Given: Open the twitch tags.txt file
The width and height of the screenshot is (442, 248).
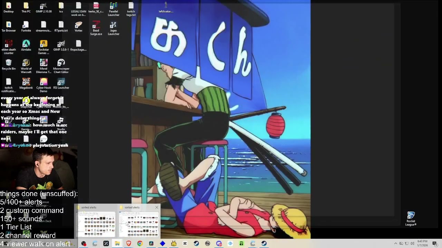Looking at the screenshot, I should pos(131,9).
